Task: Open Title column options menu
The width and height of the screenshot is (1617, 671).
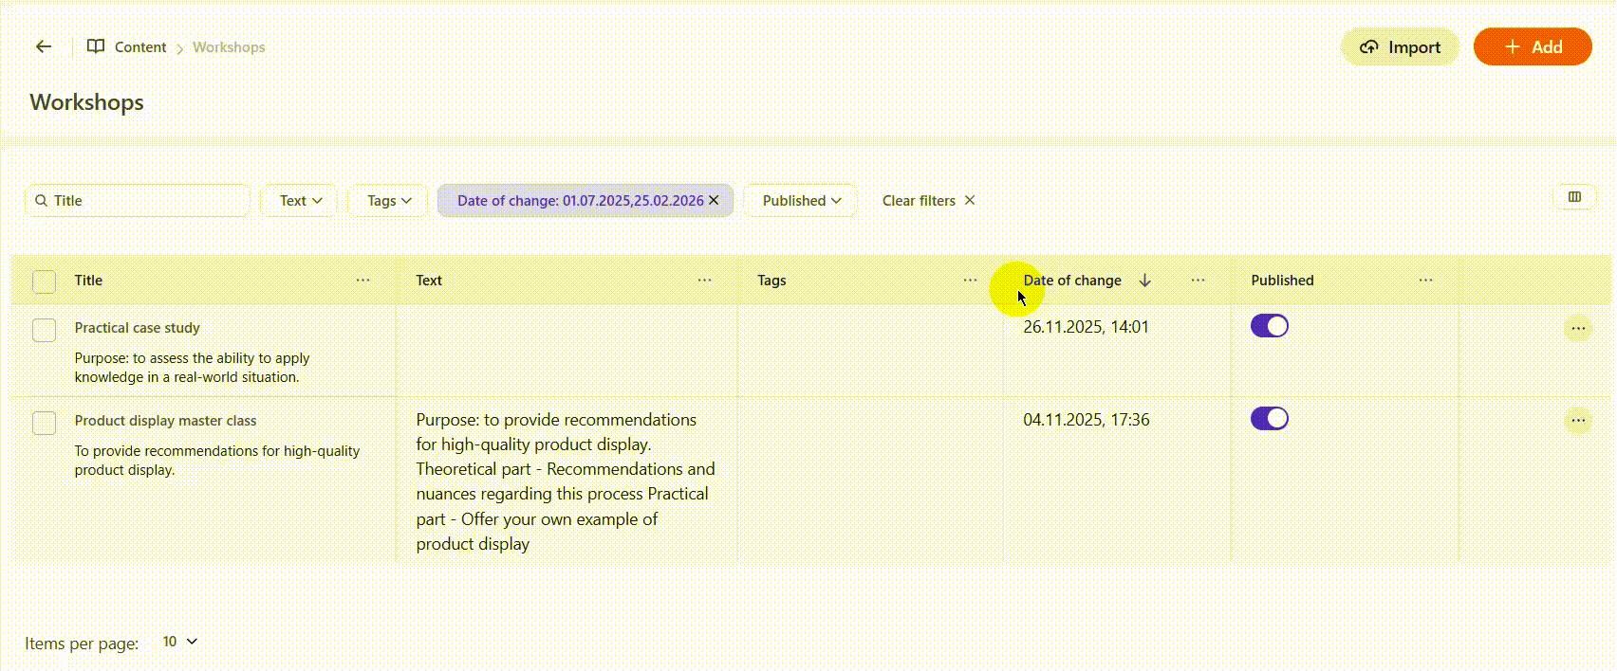Action: [362, 281]
